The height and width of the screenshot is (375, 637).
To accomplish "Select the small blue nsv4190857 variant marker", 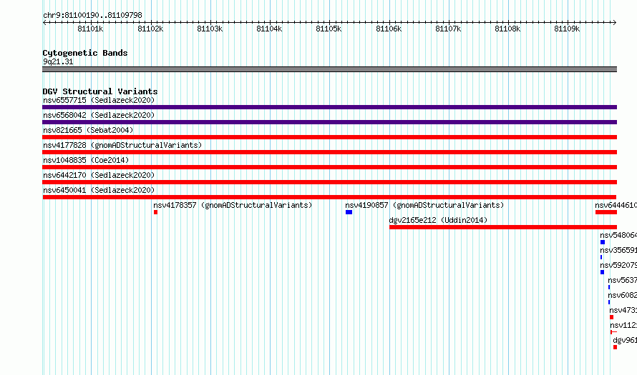I will tap(349, 212).
